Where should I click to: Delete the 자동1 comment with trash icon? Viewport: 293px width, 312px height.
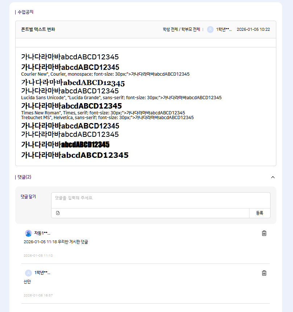[x=264, y=233]
